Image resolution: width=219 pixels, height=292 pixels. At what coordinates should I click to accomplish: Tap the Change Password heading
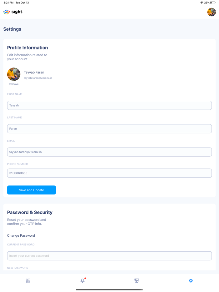tap(21, 235)
